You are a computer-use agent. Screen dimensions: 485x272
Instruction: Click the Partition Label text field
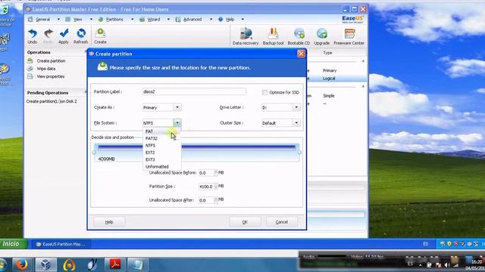pos(194,91)
